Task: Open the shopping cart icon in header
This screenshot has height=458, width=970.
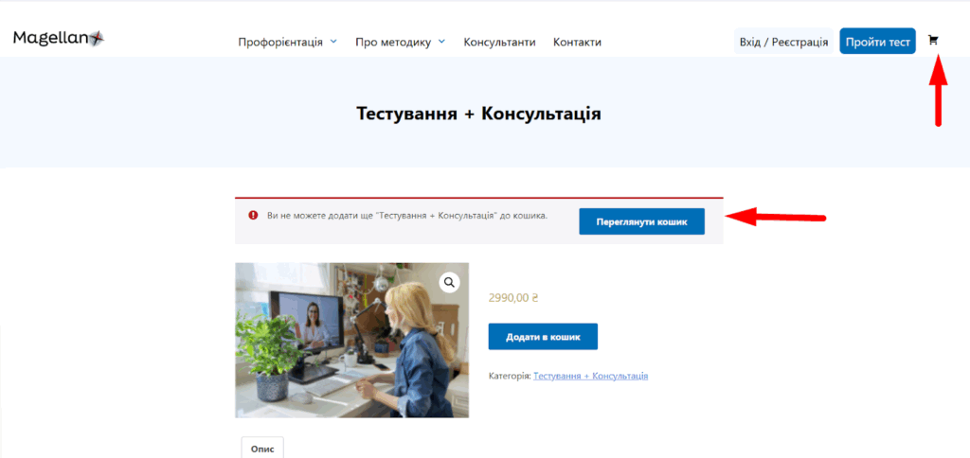Action: [x=933, y=41]
